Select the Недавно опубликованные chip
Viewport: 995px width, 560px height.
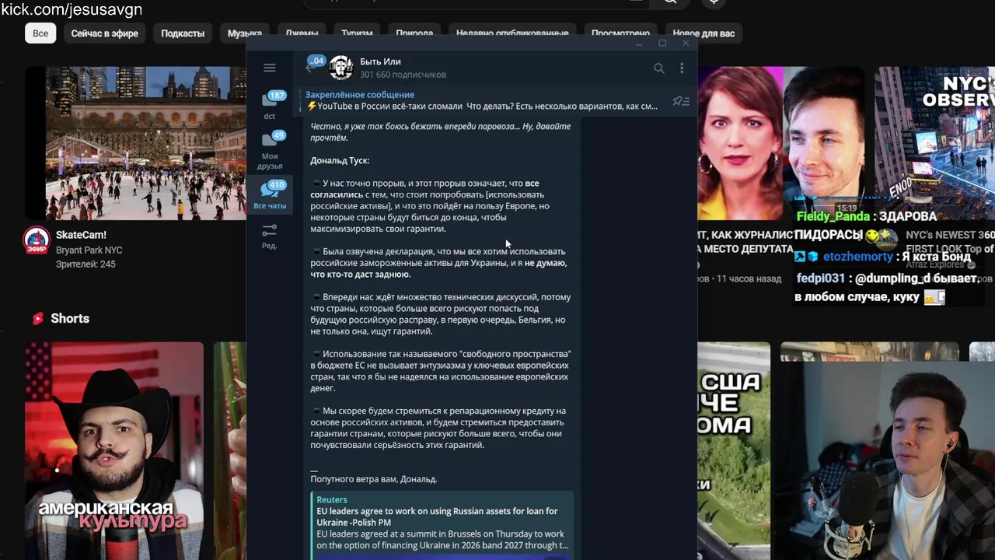[x=512, y=33]
